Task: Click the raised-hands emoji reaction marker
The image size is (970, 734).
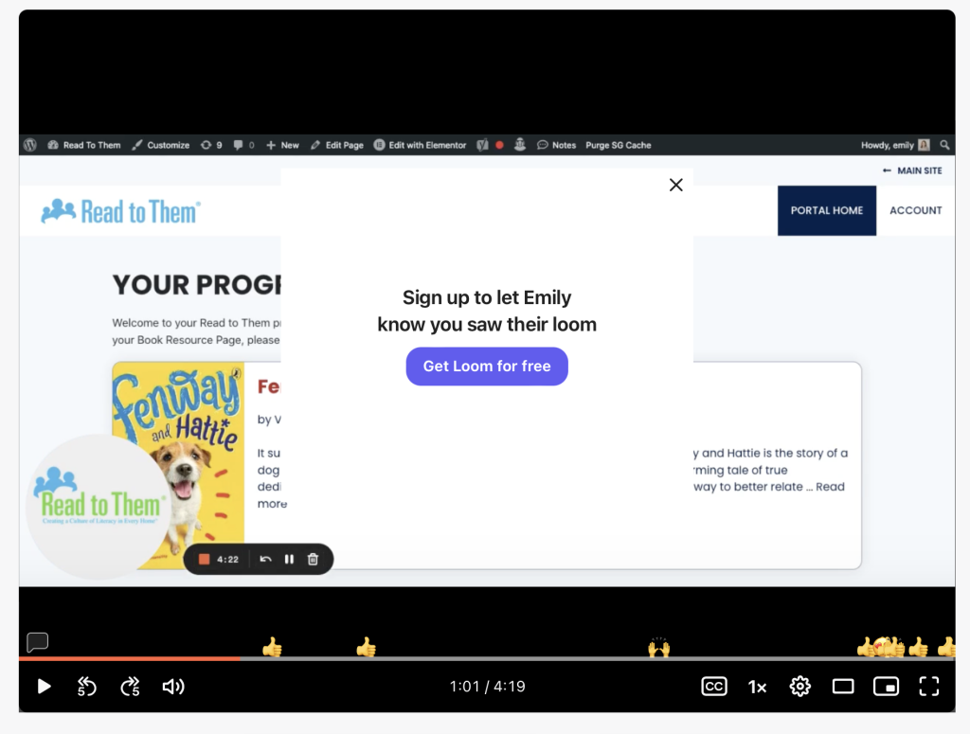Action: click(x=659, y=648)
